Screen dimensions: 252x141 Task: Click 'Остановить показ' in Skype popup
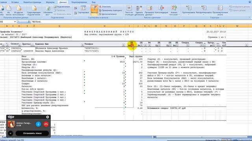pyautogui.click(x=32, y=133)
